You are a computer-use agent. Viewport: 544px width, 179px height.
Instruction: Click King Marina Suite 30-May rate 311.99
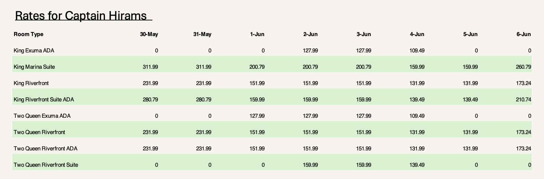pyautogui.click(x=150, y=67)
